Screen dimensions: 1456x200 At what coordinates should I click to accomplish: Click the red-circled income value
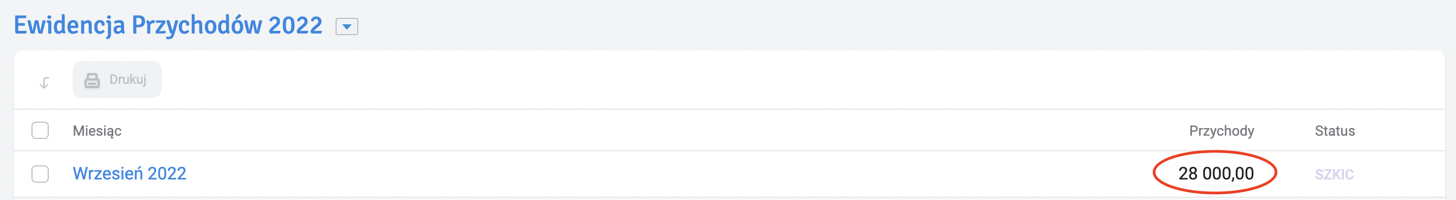point(1216,173)
